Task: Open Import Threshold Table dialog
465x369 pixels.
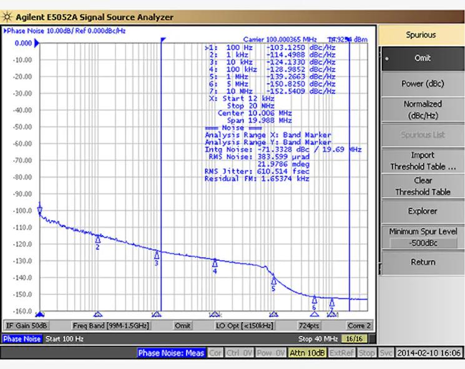Action: point(422,161)
